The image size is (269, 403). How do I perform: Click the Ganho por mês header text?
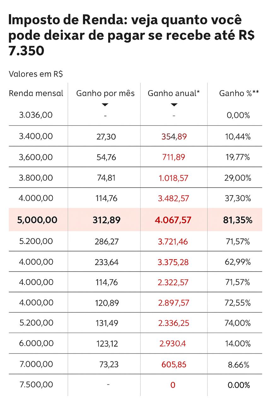105,94
